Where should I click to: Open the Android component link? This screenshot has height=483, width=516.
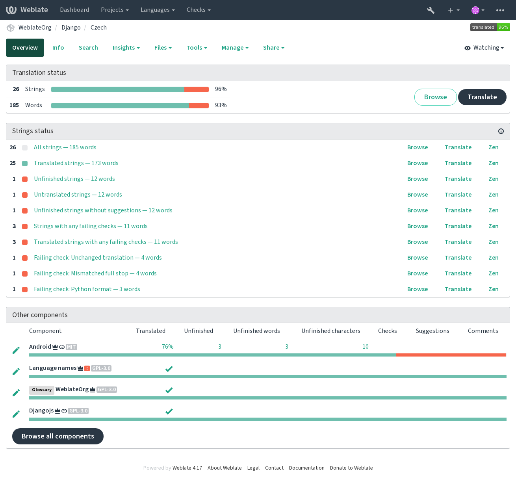[40, 347]
